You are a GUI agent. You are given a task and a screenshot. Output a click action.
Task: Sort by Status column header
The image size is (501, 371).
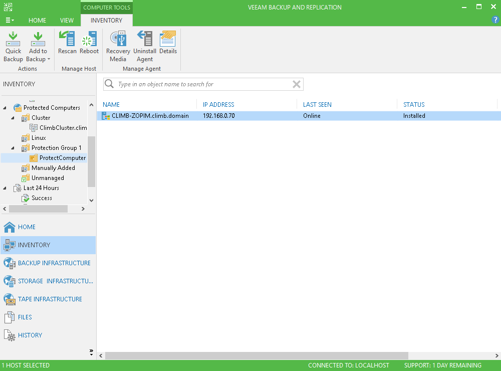click(414, 105)
